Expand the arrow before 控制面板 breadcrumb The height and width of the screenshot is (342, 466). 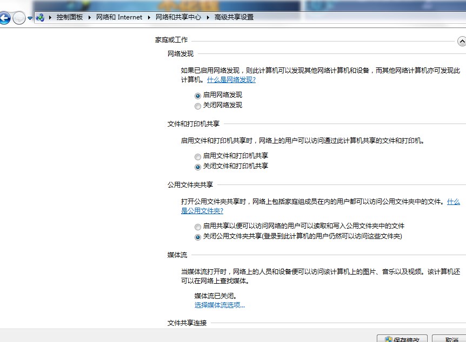(x=50, y=17)
